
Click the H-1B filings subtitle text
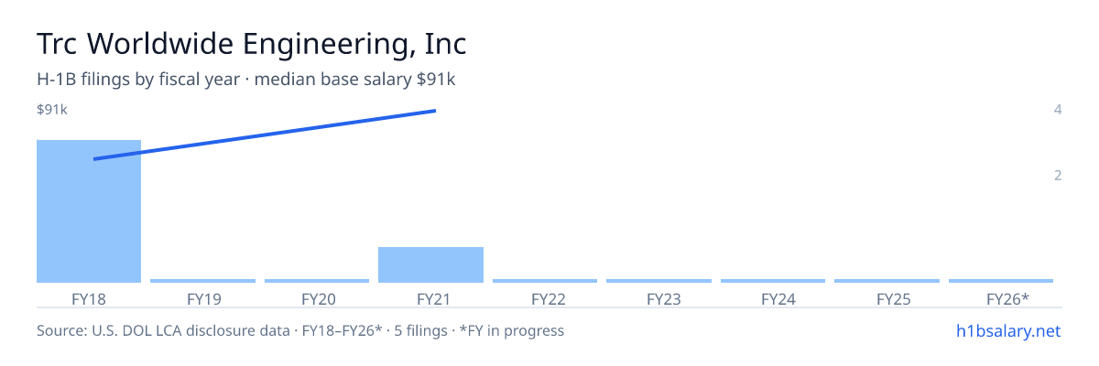click(x=246, y=80)
